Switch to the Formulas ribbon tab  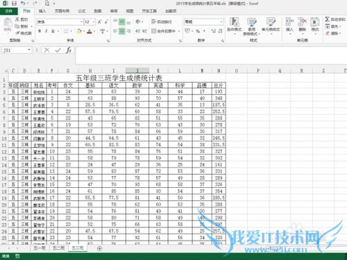point(82,11)
